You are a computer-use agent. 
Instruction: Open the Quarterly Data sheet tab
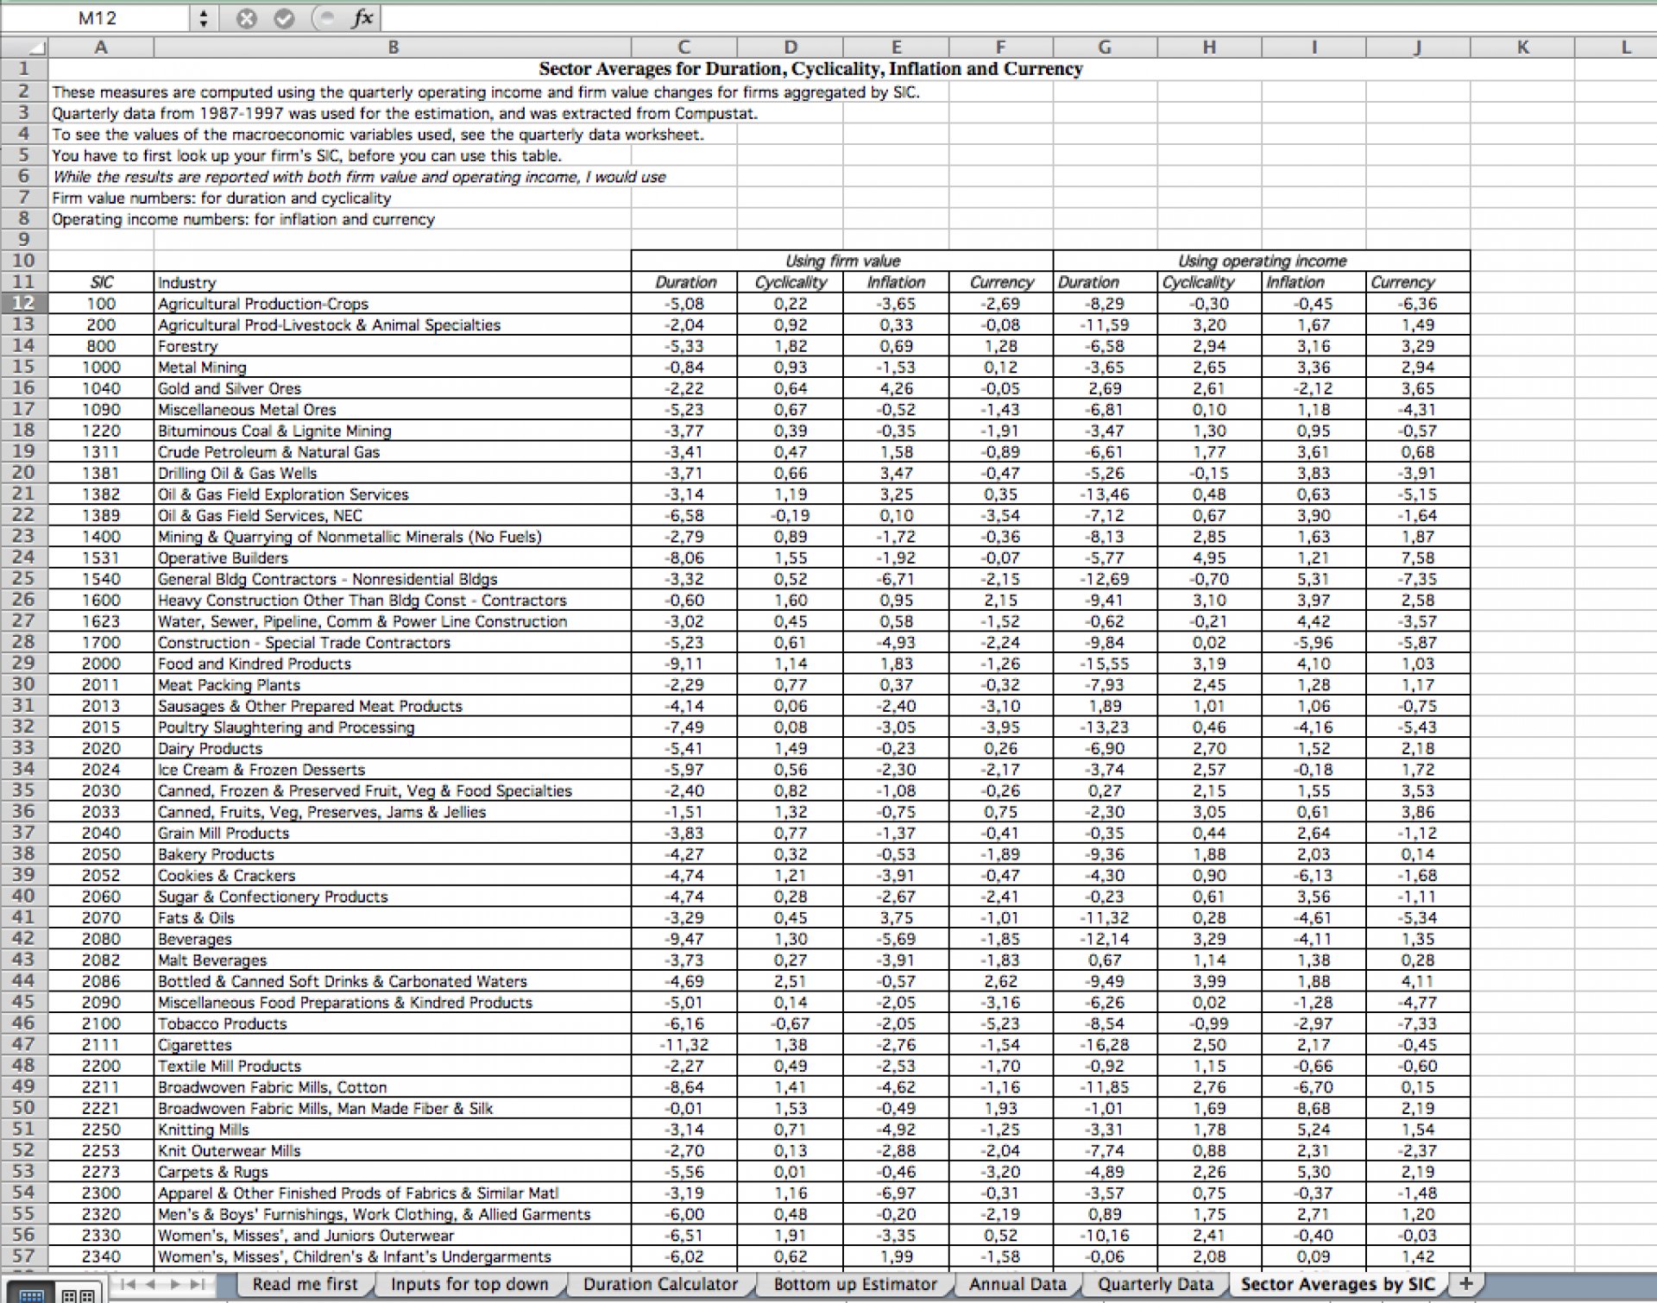click(1156, 1284)
